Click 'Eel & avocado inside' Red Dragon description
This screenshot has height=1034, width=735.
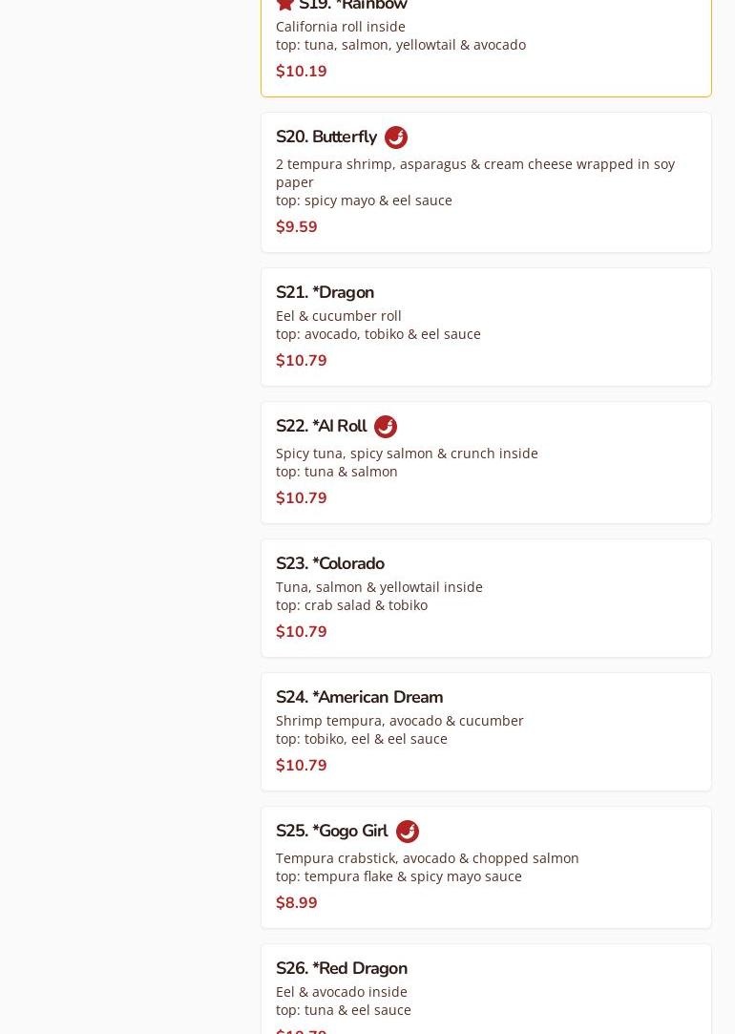point(342,992)
